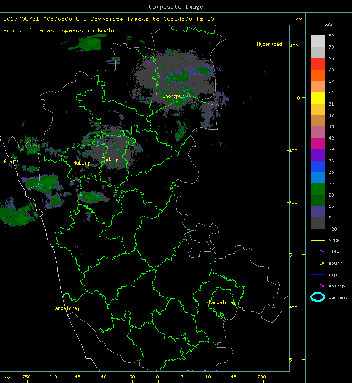The width and height of the screenshot is (352, 383).
Task: Click the 36 dBZ blue color swatch
Action: [317, 166]
